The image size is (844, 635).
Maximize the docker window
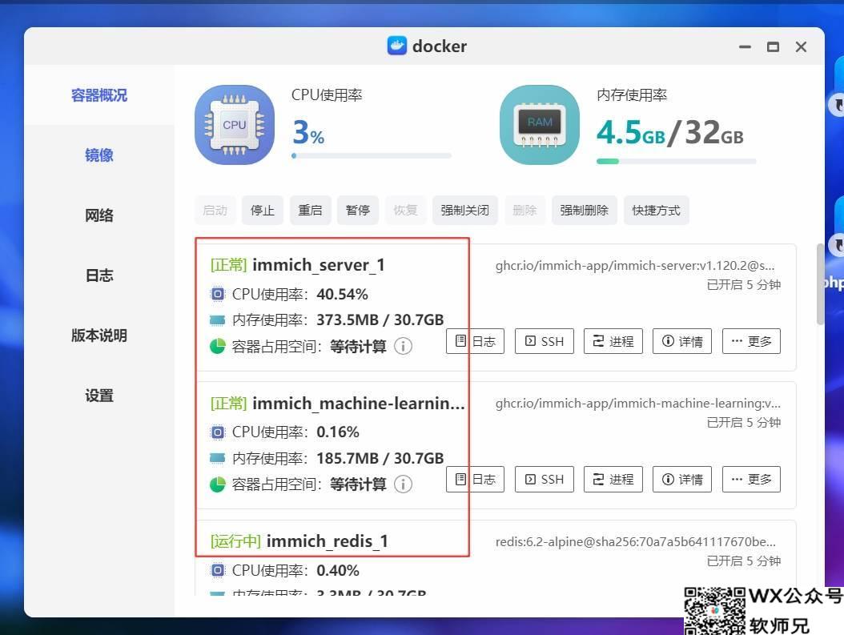tap(773, 46)
